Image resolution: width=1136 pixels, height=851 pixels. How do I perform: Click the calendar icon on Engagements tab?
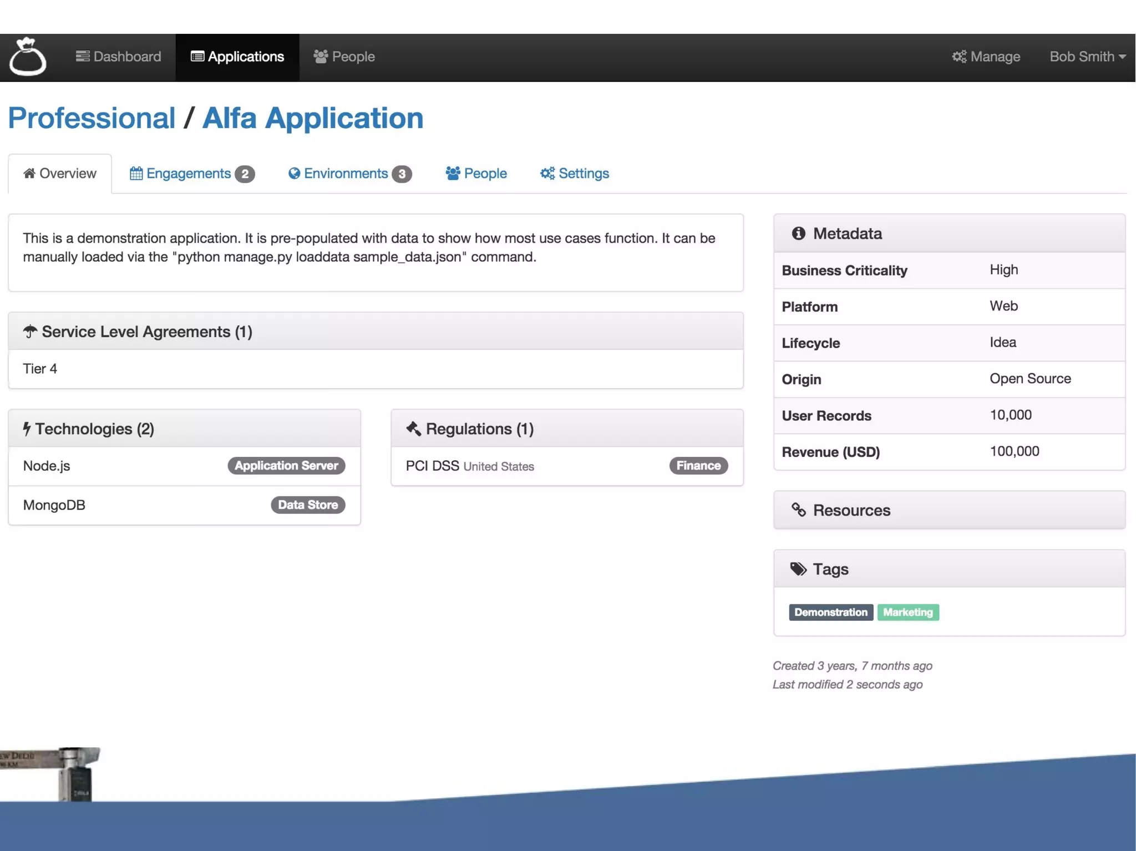coord(136,174)
